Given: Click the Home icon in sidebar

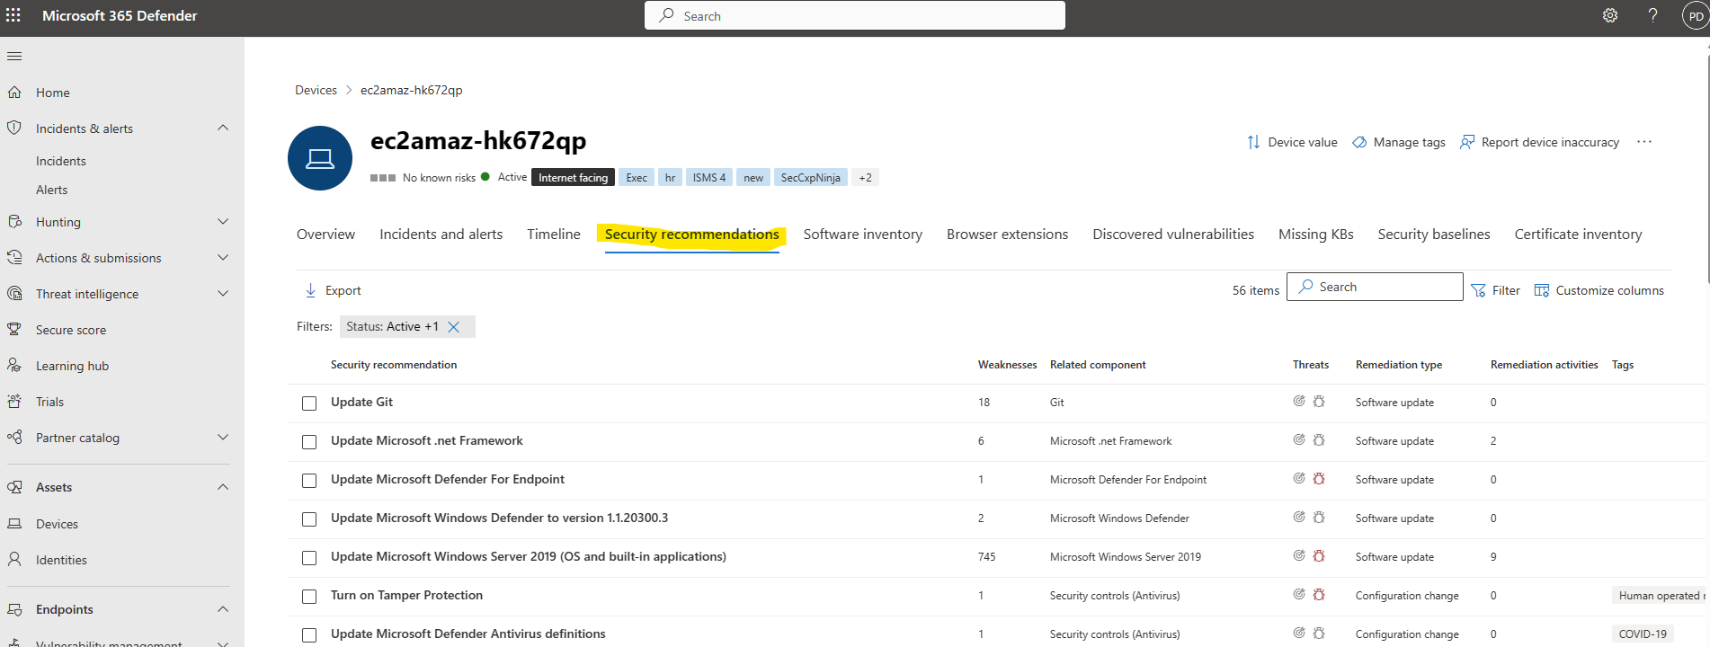Looking at the screenshot, I should pos(14,93).
